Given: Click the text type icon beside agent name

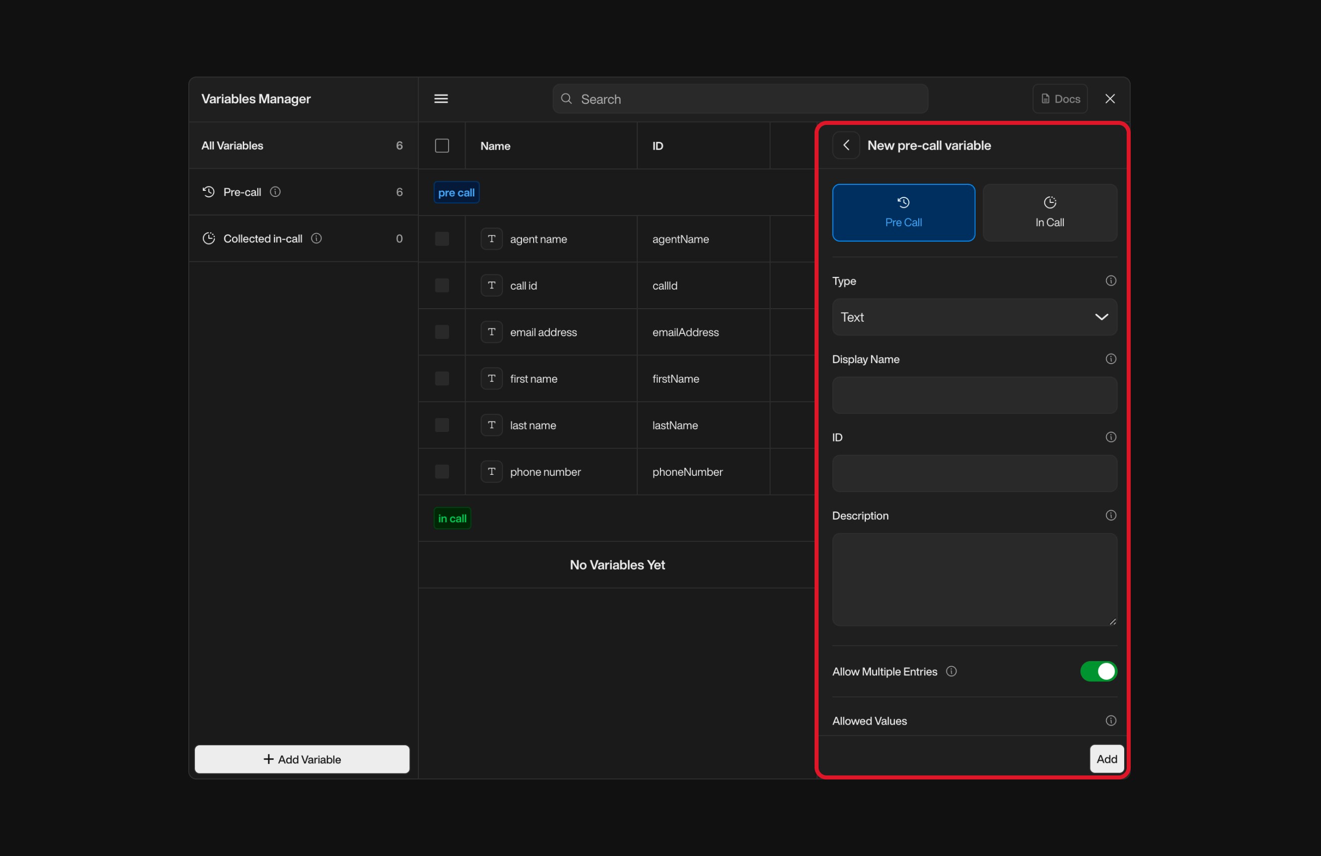Looking at the screenshot, I should 491,239.
